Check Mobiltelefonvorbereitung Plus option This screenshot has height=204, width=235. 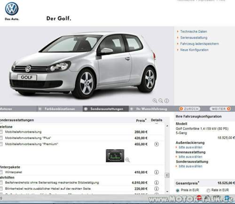click(x=1, y=138)
